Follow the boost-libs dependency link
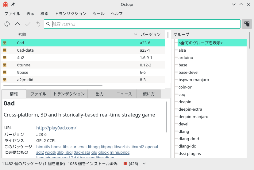254x170 pixels. pos(60,147)
